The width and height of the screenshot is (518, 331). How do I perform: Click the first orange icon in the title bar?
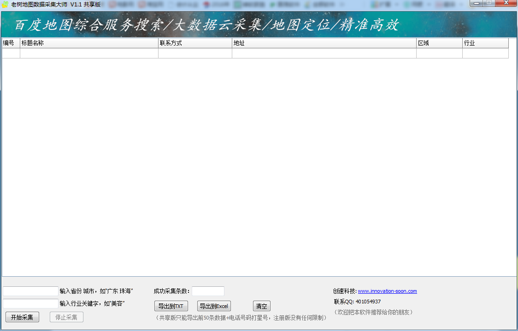coord(112,4)
